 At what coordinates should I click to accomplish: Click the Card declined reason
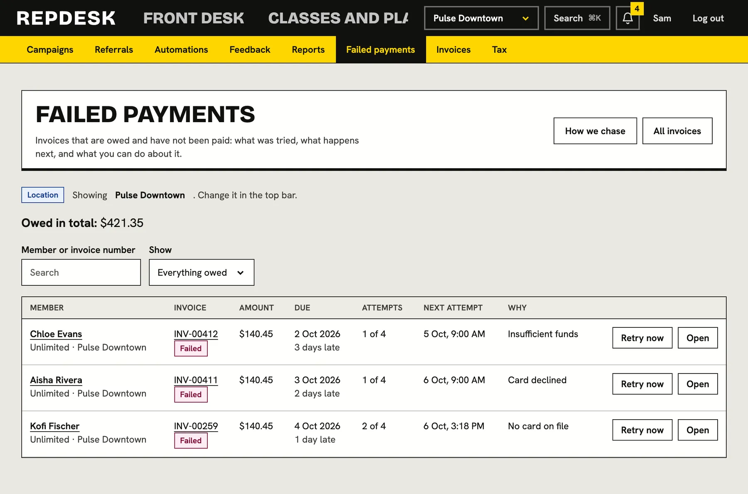[x=537, y=380]
